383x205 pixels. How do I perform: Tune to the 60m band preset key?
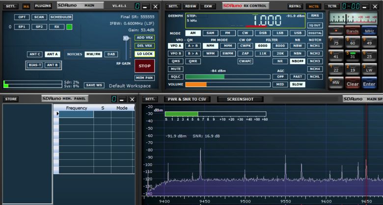point(353,42)
